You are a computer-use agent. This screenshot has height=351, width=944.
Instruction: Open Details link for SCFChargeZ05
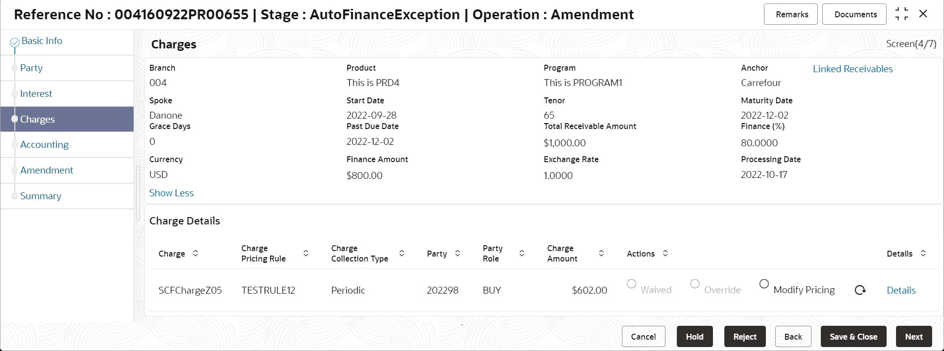click(x=900, y=290)
